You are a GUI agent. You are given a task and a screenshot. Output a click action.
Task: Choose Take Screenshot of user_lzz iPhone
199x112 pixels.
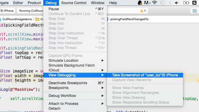pyautogui.click(x=145, y=75)
